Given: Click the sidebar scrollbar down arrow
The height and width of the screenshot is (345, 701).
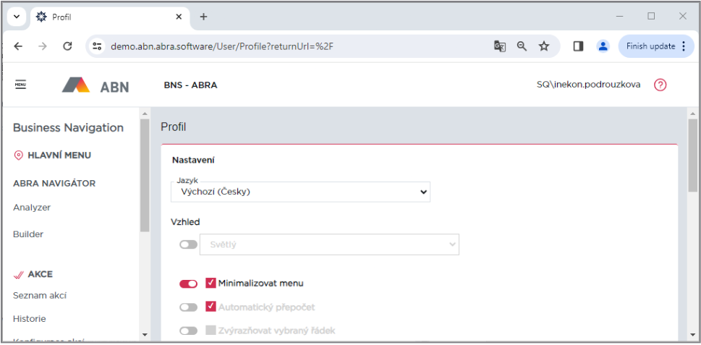Looking at the screenshot, I should (x=145, y=334).
